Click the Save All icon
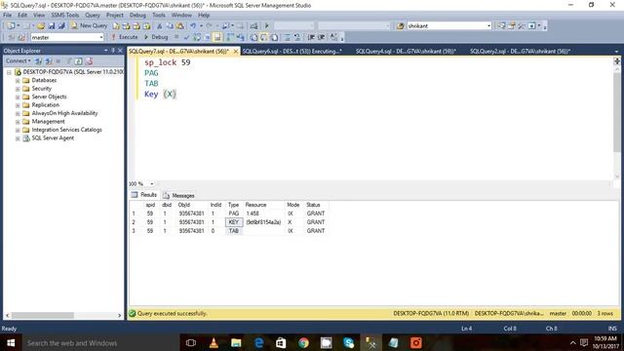The width and height of the screenshot is (624, 351). click(61, 26)
